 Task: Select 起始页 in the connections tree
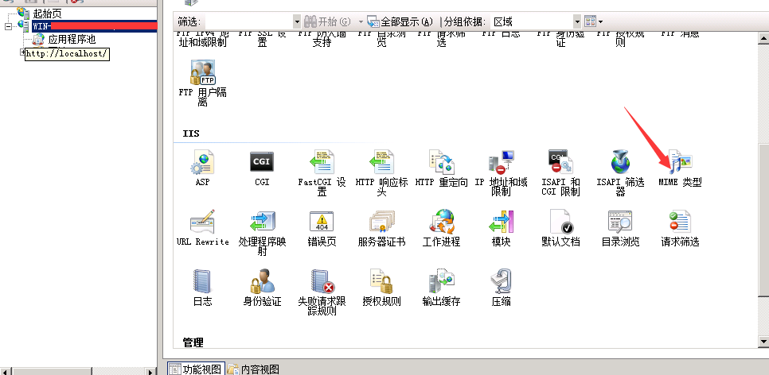tap(47, 14)
